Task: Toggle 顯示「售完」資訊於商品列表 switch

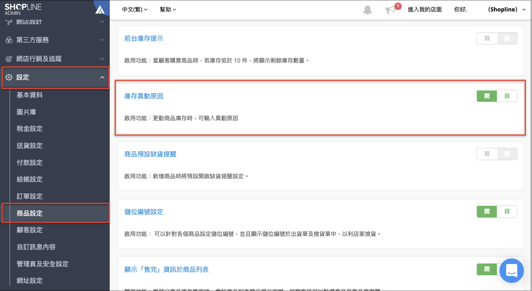Action: pyautogui.click(x=488, y=269)
